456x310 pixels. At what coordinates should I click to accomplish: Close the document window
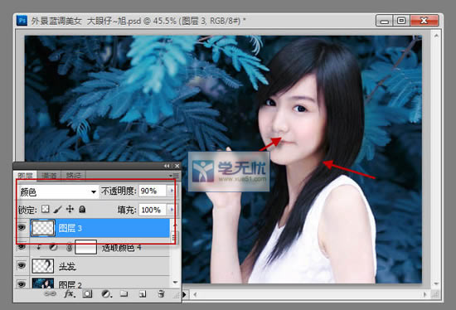(424, 21)
